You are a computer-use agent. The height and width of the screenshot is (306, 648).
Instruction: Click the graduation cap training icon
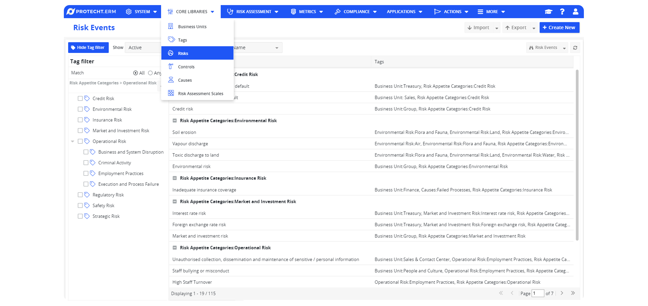click(548, 12)
